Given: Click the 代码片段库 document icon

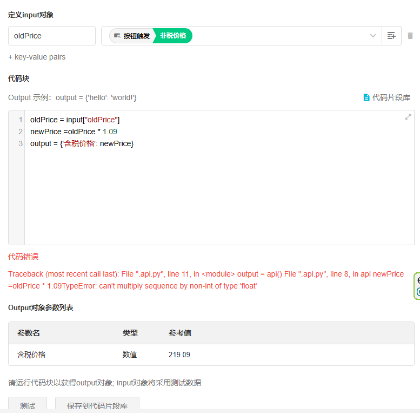Looking at the screenshot, I should point(366,97).
